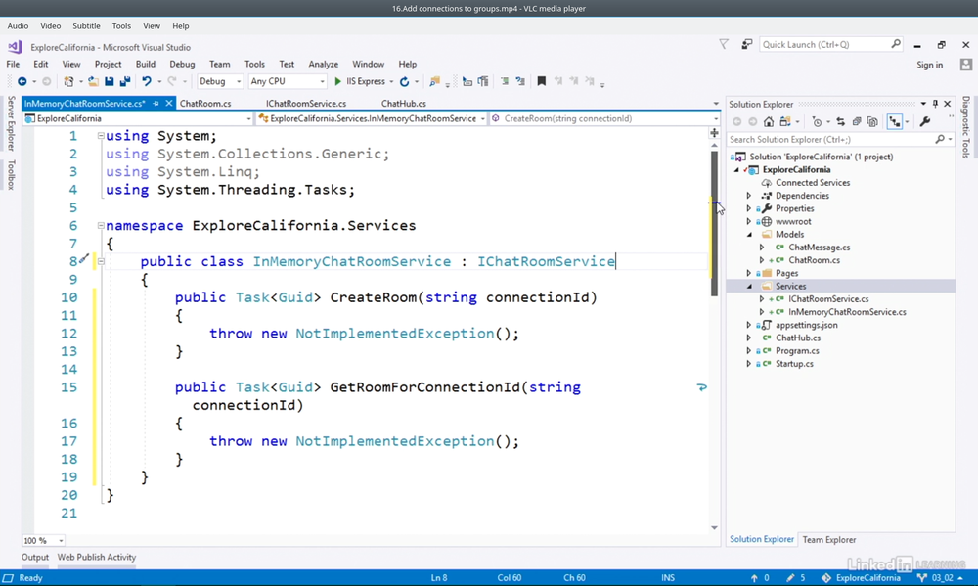Click the pending changes filter clock icon
Viewport: 978px width, 586px height.
pos(817,121)
